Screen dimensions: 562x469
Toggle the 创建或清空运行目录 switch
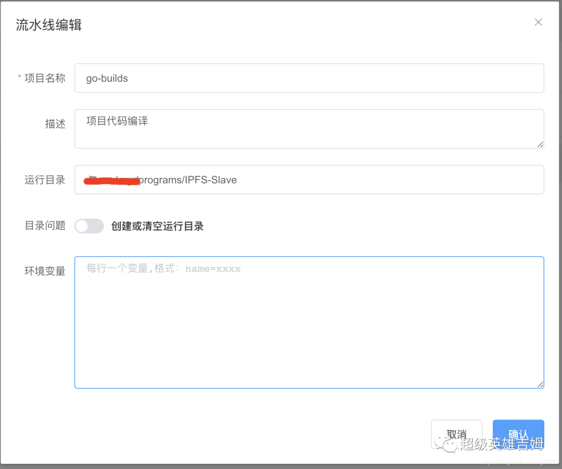(x=90, y=226)
